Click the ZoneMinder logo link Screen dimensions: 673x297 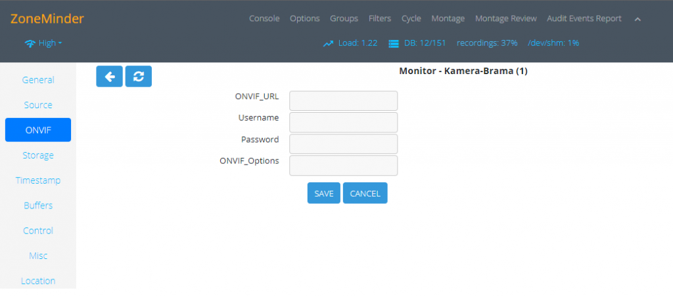pos(47,19)
